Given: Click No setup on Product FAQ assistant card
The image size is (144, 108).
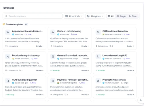Looking at the screenshot, I should [100, 95].
